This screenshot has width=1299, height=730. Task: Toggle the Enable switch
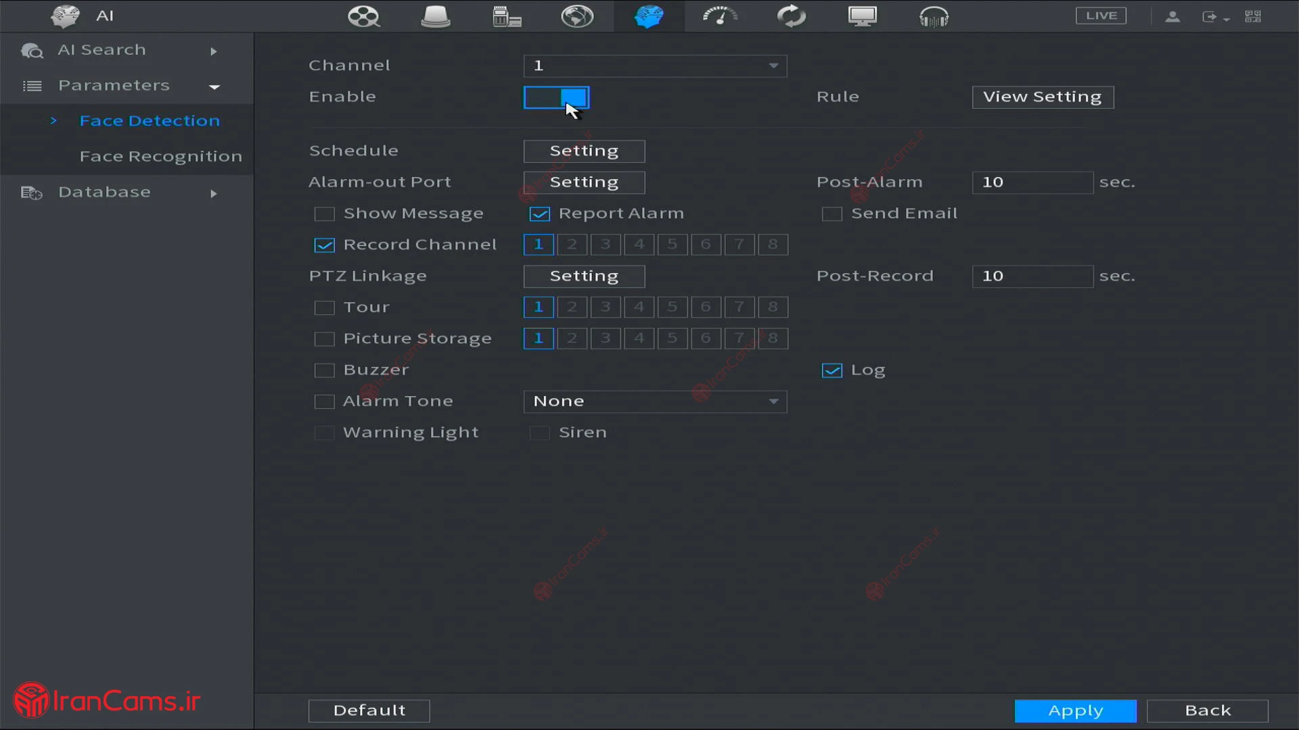click(x=556, y=97)
